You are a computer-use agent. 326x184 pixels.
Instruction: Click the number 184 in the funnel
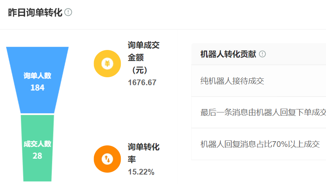[x=37, y=88]
